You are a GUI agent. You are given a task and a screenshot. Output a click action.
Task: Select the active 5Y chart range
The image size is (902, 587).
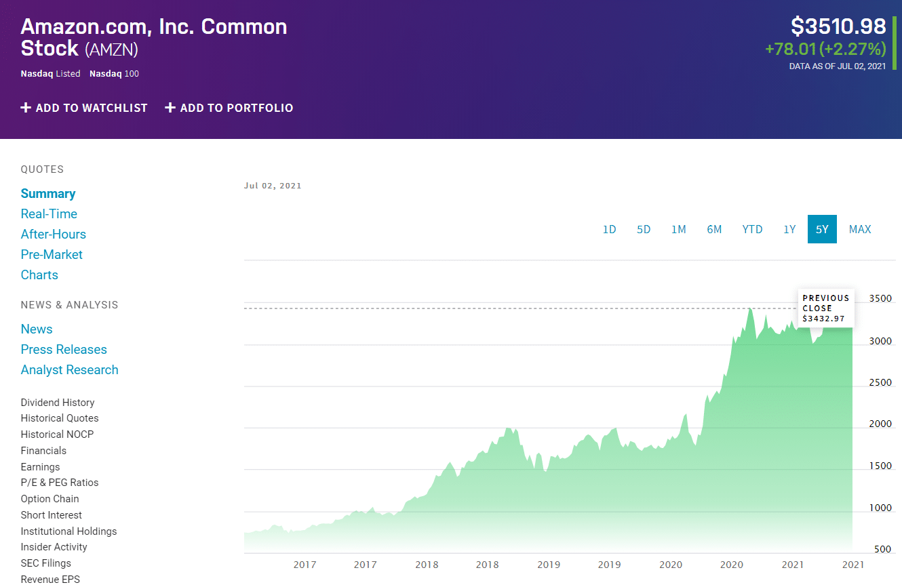(822, 229)
